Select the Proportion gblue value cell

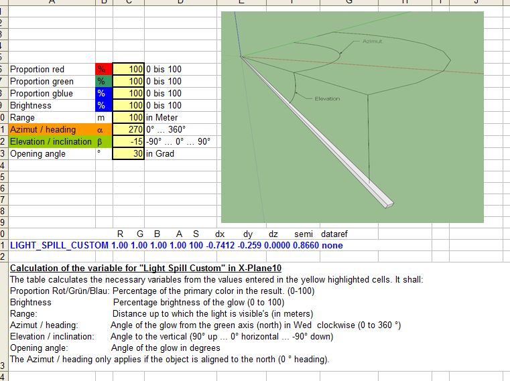[x=129, y=93]
